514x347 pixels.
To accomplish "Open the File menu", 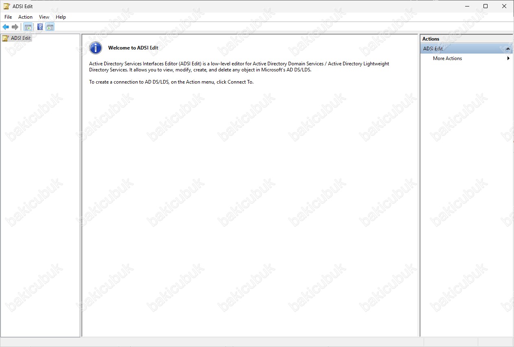I will [8, 17].
